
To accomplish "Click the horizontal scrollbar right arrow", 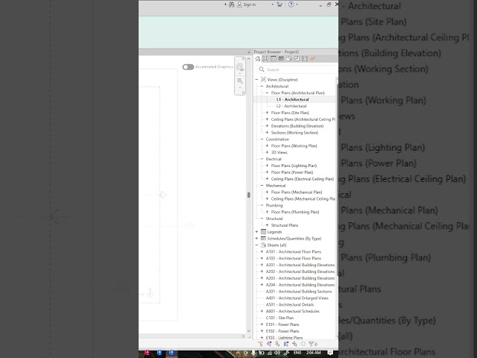I will tap(244, 336).
